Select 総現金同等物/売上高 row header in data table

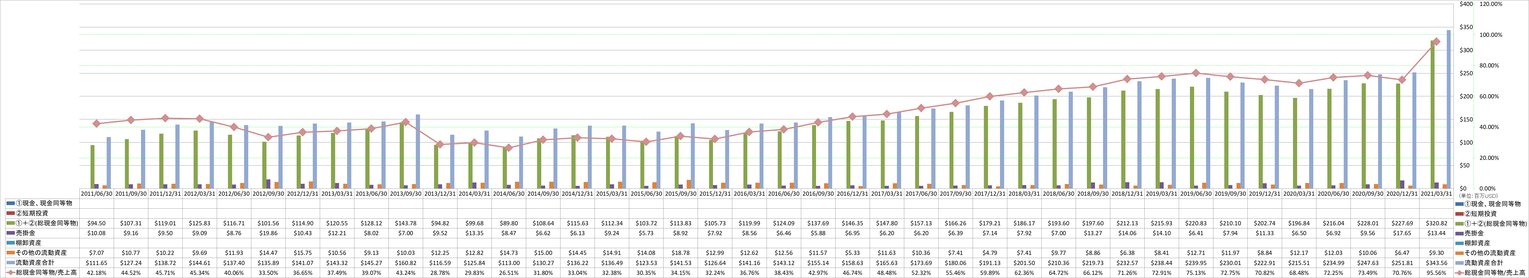pyautogui.click(x=42, y=272)
